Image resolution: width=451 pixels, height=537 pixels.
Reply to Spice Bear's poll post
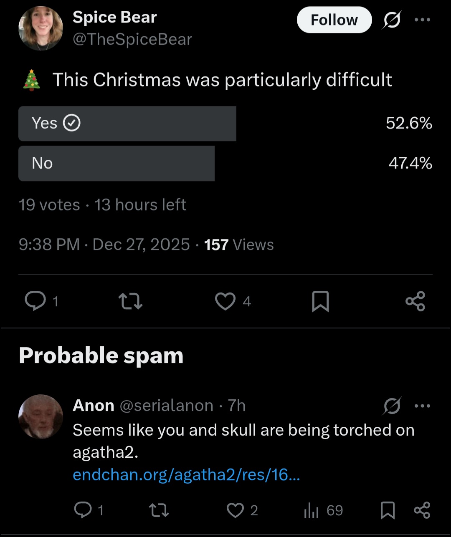pos(35,301)
